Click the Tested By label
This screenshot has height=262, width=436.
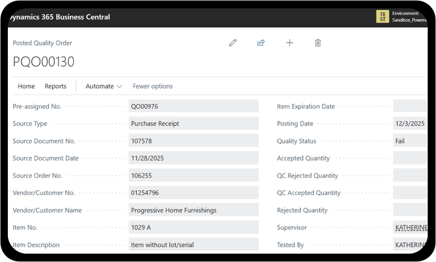290,245
